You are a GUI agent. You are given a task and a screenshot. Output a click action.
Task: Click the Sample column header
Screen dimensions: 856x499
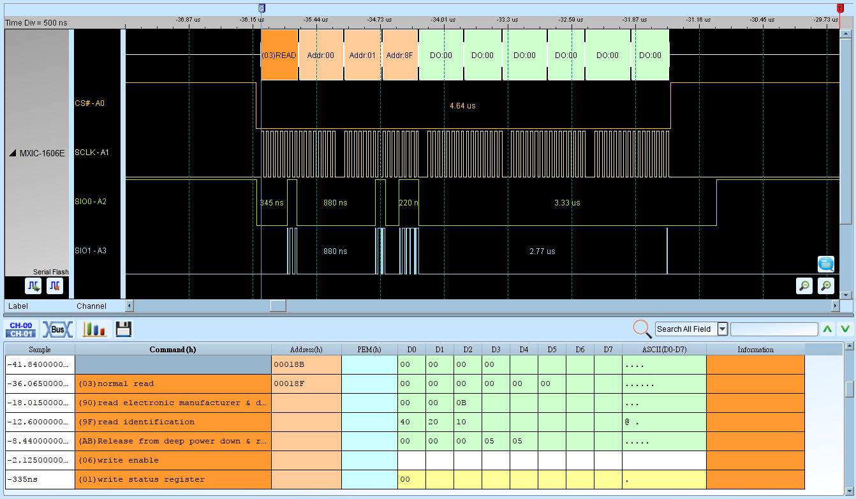(40, 350)
